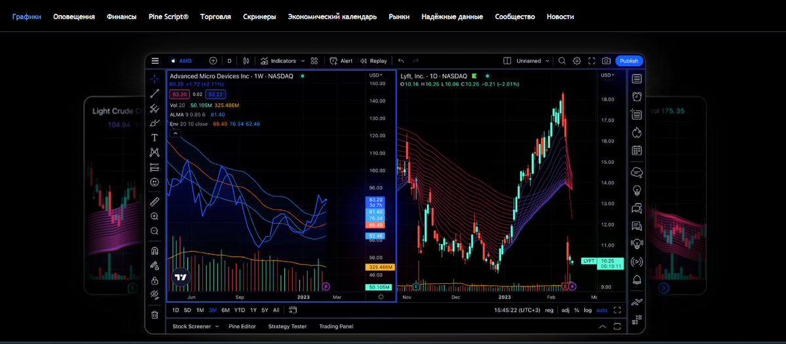The image size is (786, 344).
Task: Toggle the adj price adjustment
Action: [565, 310]
